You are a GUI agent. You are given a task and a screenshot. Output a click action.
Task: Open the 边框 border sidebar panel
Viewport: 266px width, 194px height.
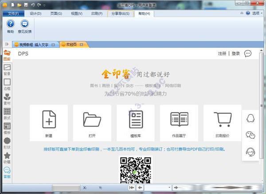(7, 85)
